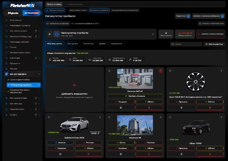Click Прибыль бизнеса button on shop card
This screenshot has width=228, height=161.
135,96
